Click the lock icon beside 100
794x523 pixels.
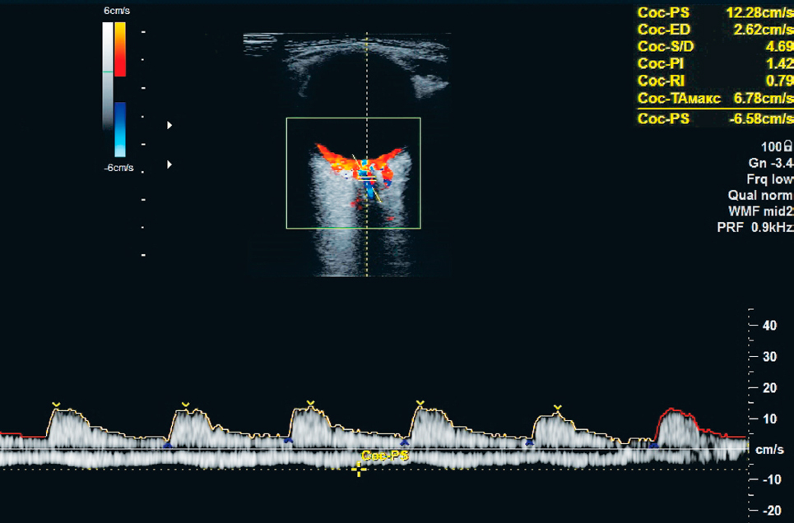tap(787, 146)
